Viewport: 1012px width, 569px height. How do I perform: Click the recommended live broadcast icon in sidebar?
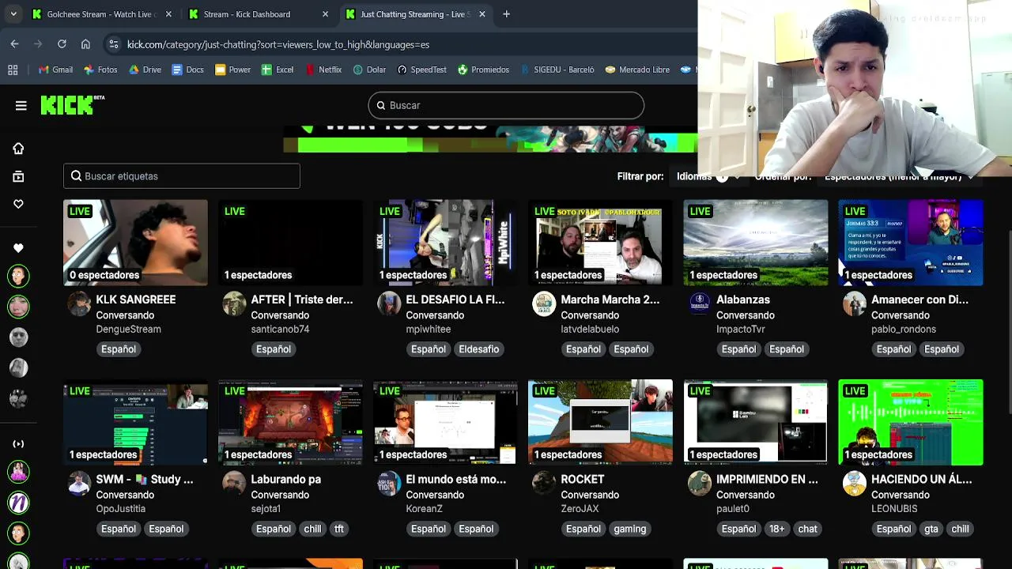[x=18, y=444]
